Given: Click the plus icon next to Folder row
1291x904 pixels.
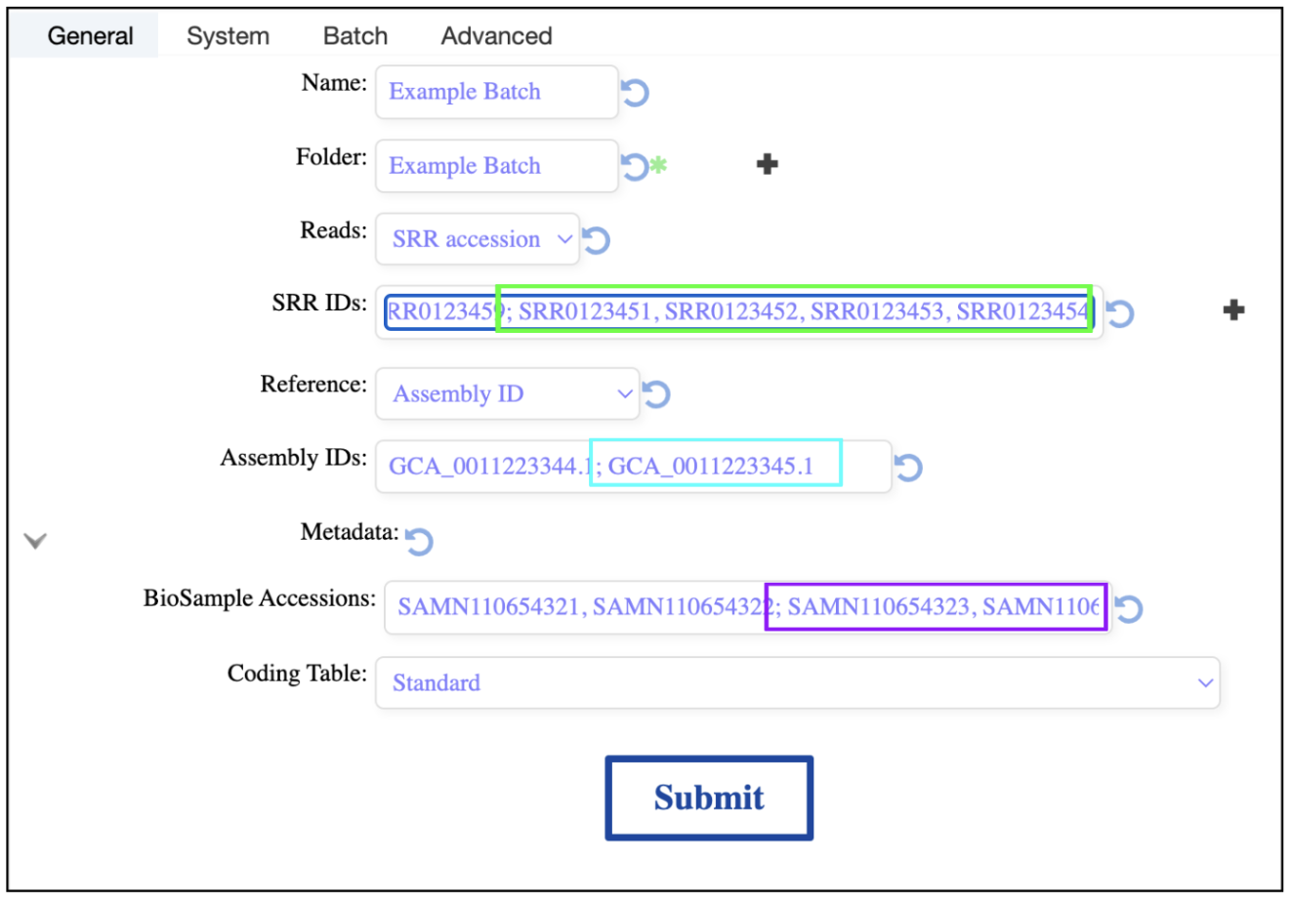Looking at the screenshot, I should coord(768,164).
